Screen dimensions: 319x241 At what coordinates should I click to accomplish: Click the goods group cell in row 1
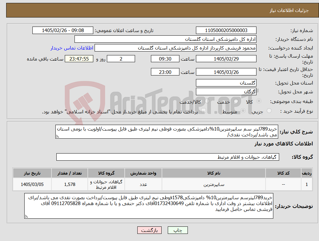(x=106, y=184)
